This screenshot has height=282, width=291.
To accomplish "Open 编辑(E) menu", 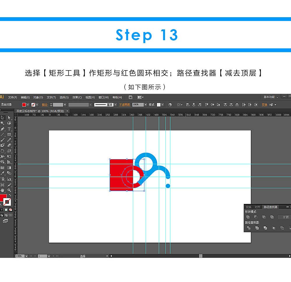I will (25, 97).
